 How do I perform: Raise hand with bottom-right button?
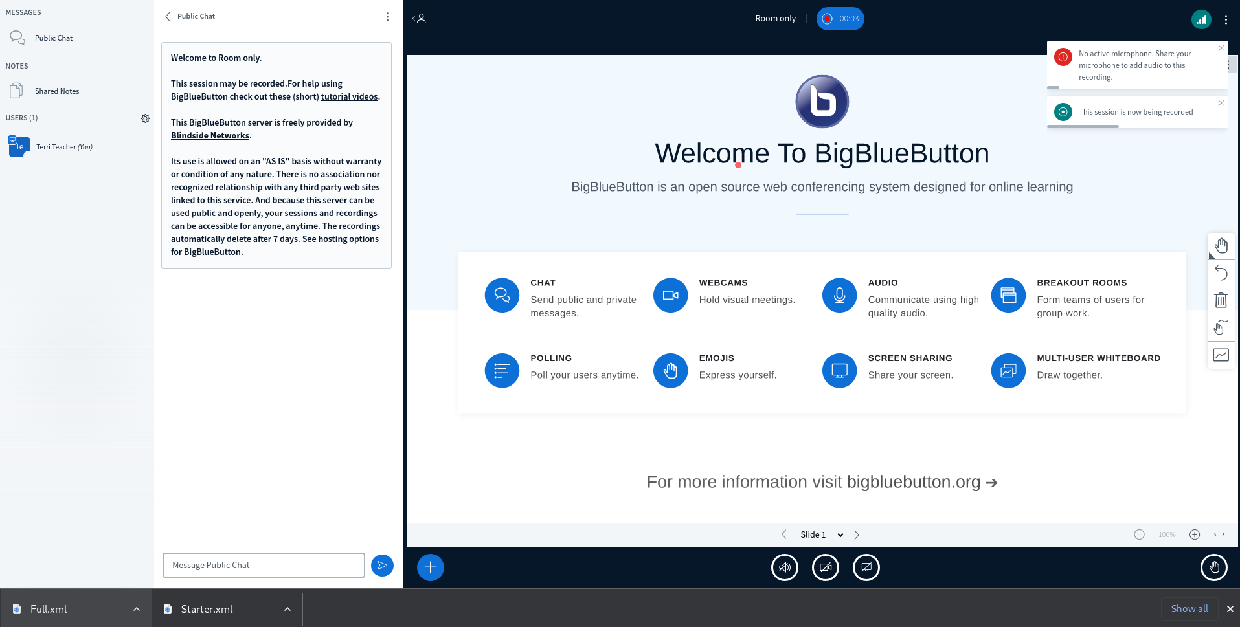coord(1214,567)
